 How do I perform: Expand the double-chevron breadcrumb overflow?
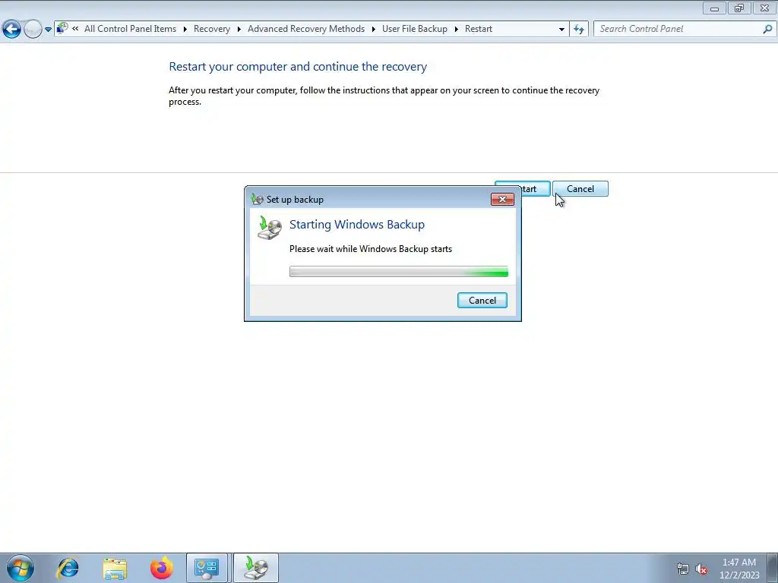pos(75,29)
